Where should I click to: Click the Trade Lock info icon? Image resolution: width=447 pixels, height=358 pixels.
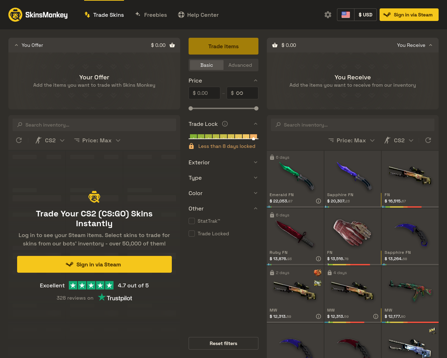click(x=225, y=124)
